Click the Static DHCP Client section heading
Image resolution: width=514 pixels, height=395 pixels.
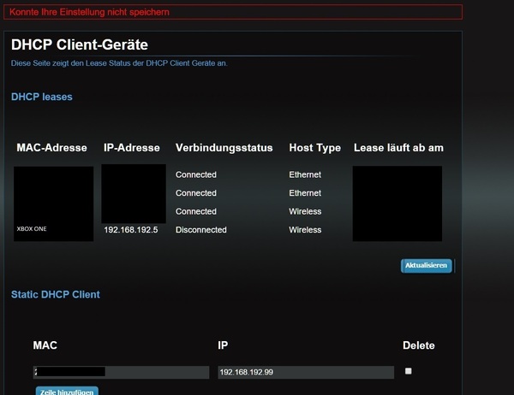pyautogui.click(x=55, y=294)
